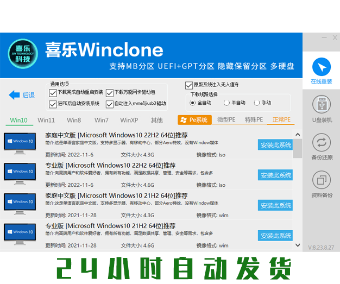Click the 通用选项 group label
340x284 pixels.
coord(59,84)
